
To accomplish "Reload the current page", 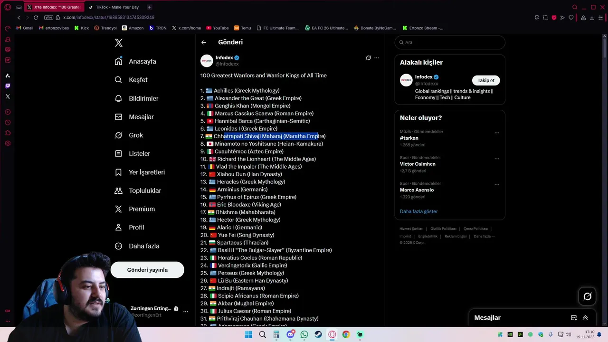I will 36,18.
